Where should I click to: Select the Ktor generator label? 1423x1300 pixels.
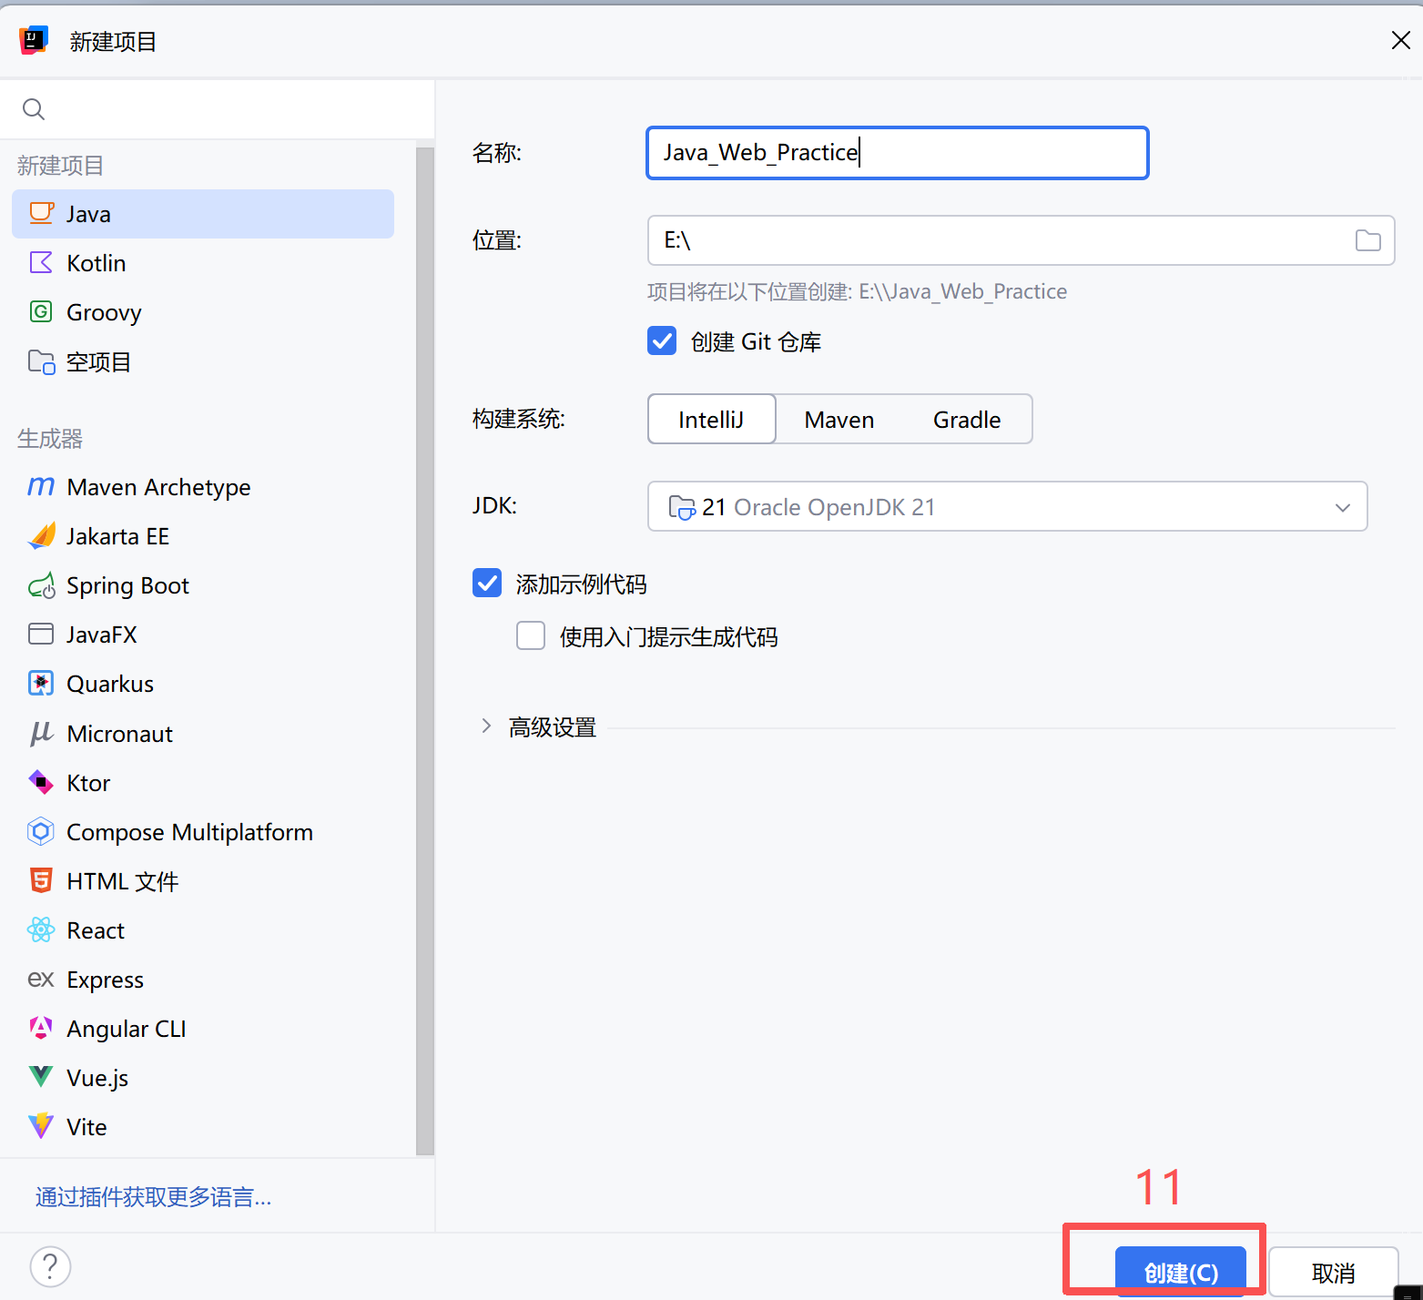pos(88,783)
